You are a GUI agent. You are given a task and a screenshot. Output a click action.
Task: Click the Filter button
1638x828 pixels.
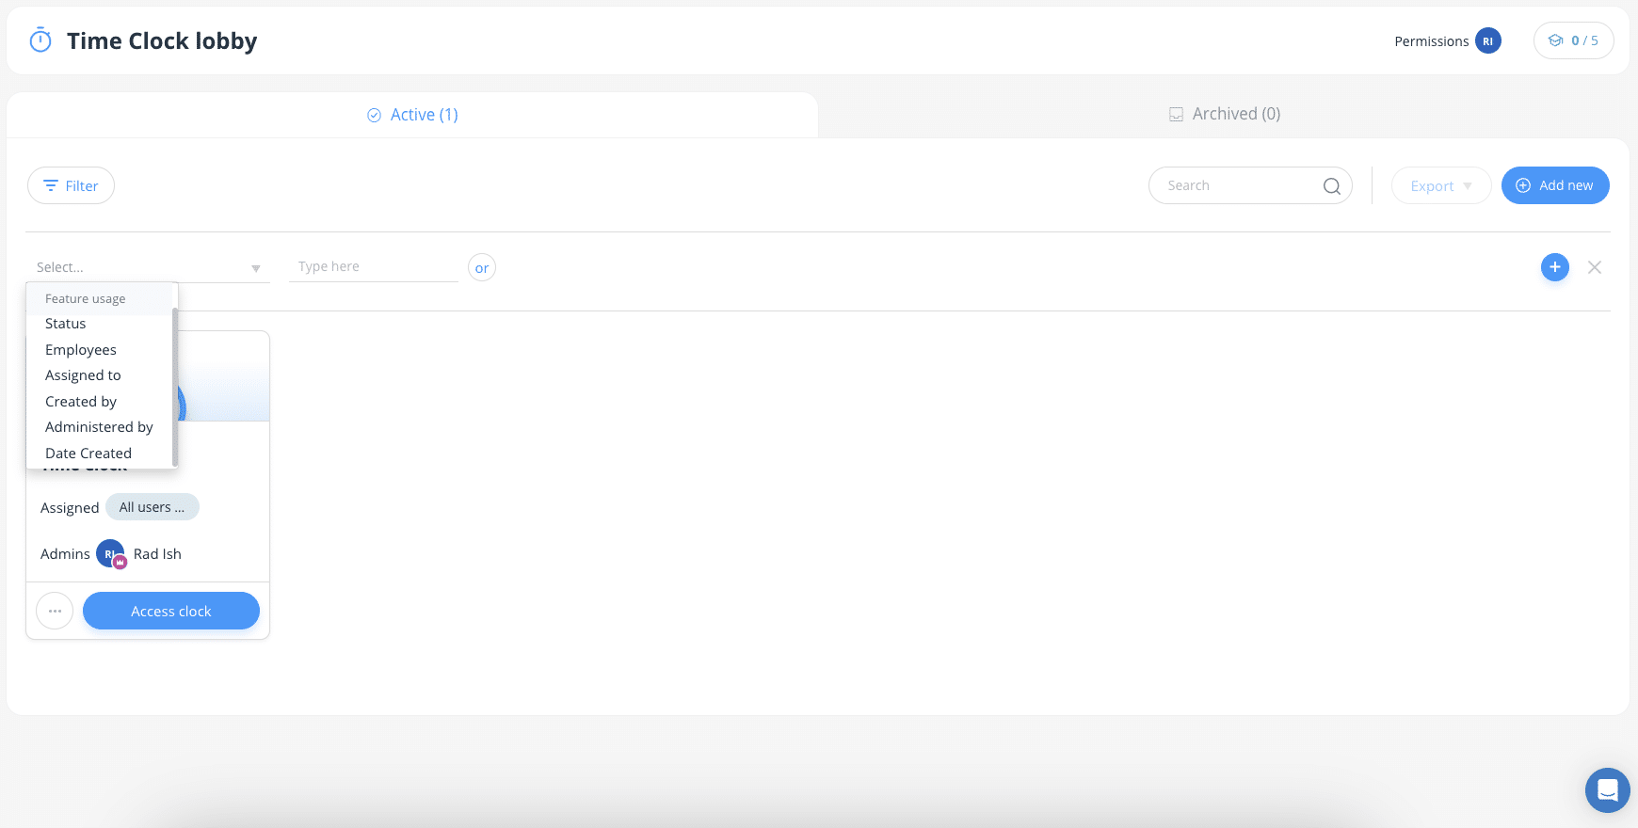coord(71,185)
